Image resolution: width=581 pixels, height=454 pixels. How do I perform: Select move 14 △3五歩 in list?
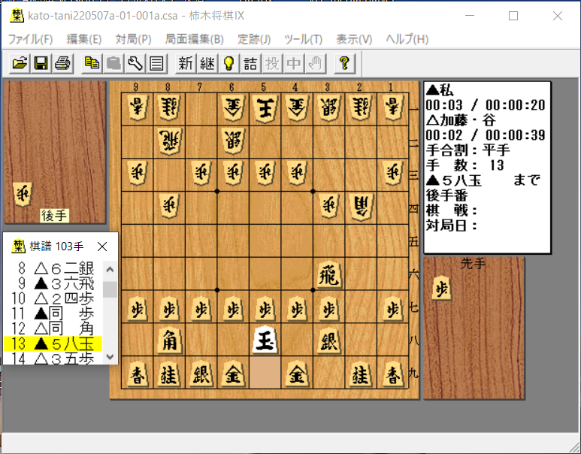[53, 358]
